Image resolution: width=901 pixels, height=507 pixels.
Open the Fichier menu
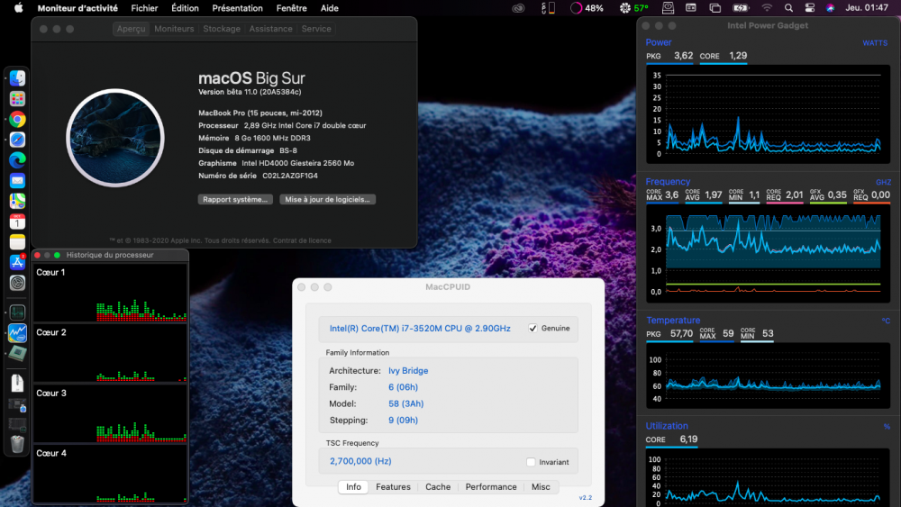point(144,8)
